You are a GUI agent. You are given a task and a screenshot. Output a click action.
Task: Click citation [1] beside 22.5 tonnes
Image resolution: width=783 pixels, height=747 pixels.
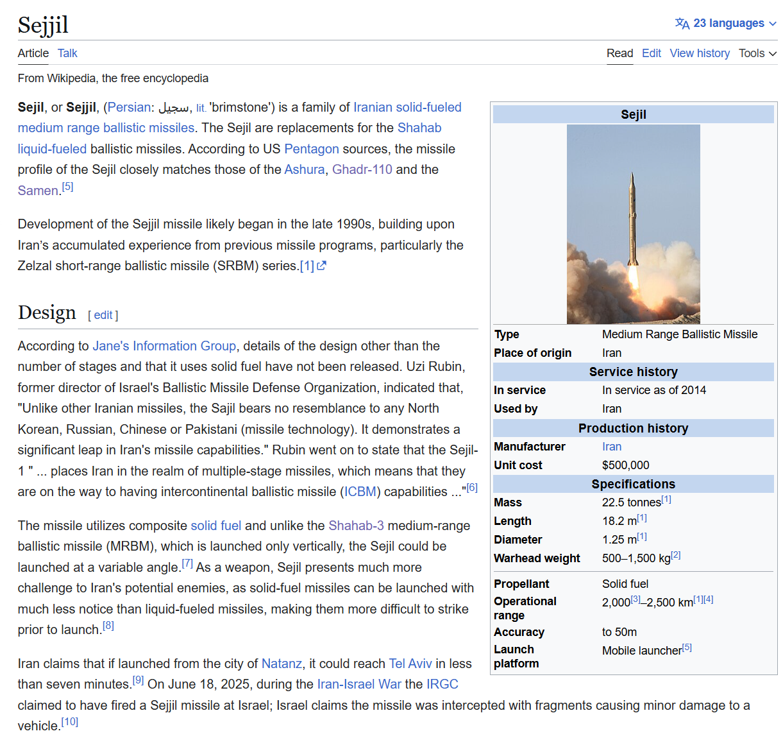click(666, 499)
